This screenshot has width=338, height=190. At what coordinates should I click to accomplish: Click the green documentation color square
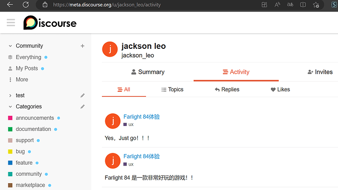(10, 129)
